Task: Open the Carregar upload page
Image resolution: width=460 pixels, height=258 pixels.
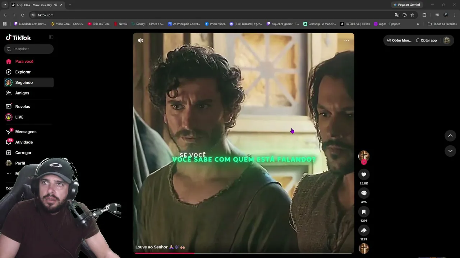Action: coord(29,153)
